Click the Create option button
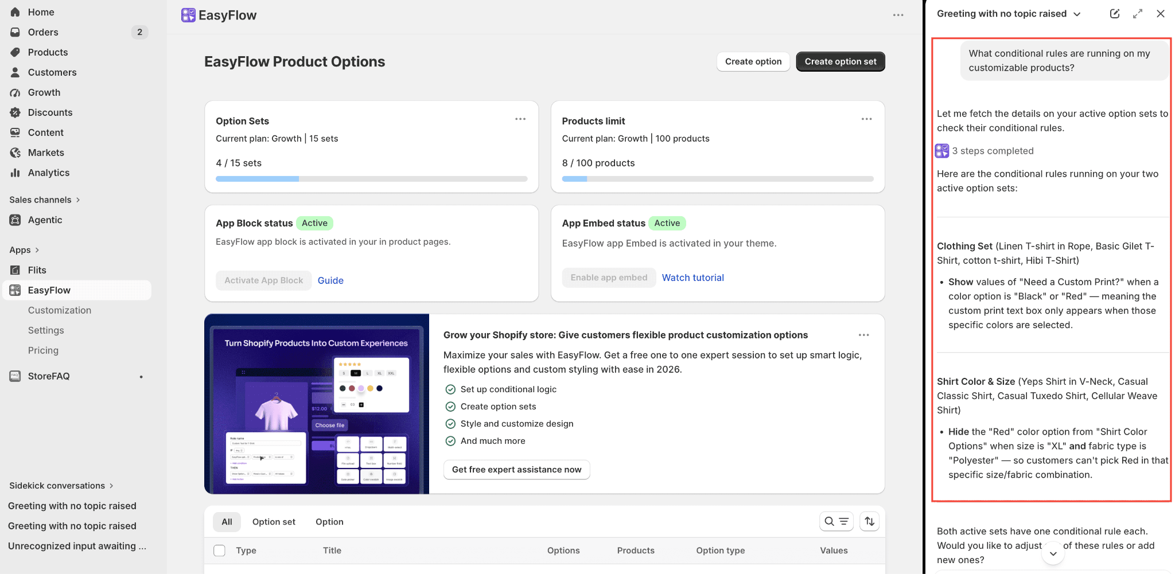This screenshot has height=574, width=1175. click(x=753, y=61)
